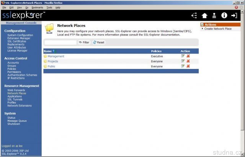The image size is (245, 157).
Task: Sort by the Name column arrow
Action: tap(54, 51)
